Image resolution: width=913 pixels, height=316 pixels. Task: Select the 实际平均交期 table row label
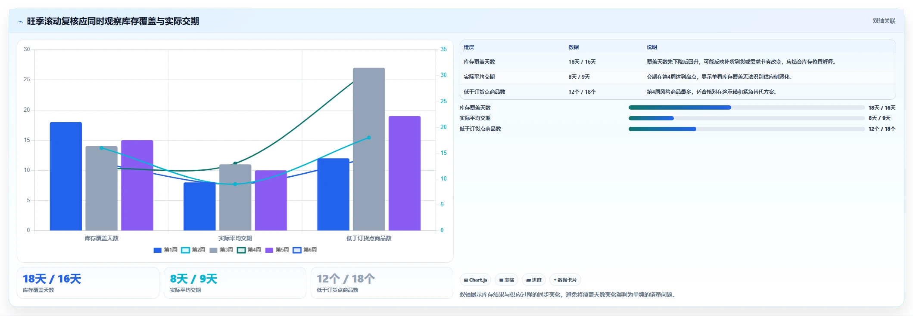[x=479, y=77]
